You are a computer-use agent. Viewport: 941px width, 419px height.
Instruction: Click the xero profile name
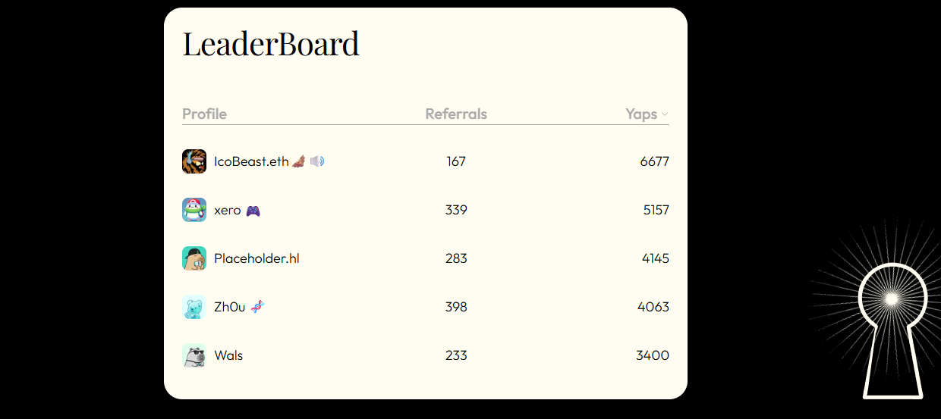(x=227, y=210)
